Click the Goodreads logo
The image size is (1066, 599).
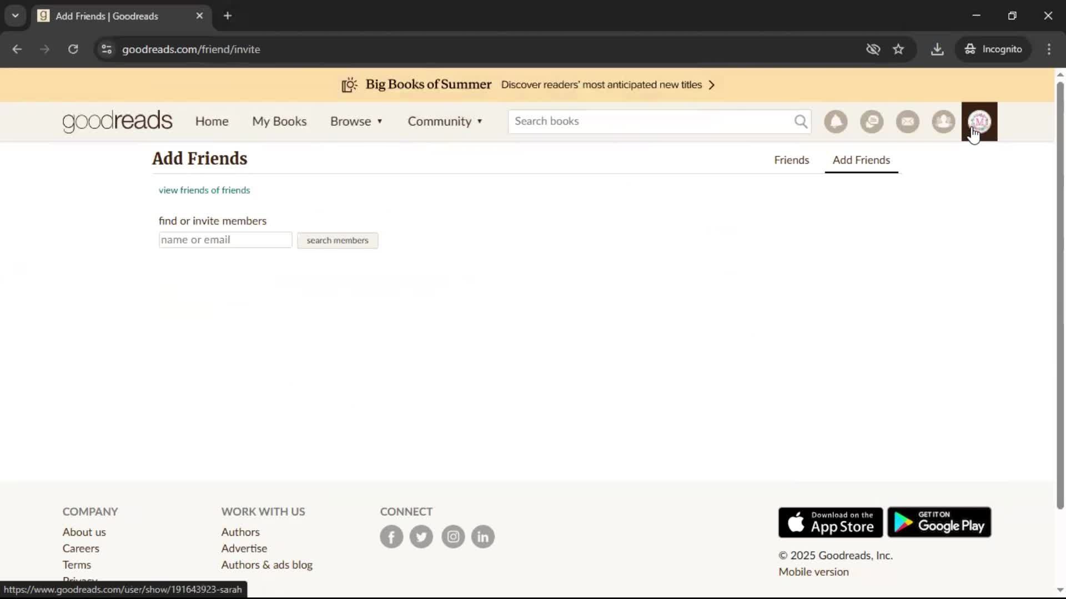(117, 121)
